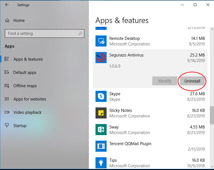Go to the Home settings page

(x=19, y=20)
